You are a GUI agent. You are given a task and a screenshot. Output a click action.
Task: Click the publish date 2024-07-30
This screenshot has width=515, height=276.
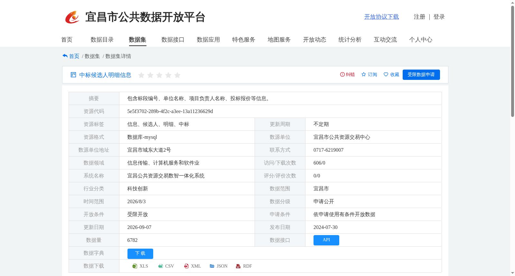(x=325, y=227)
